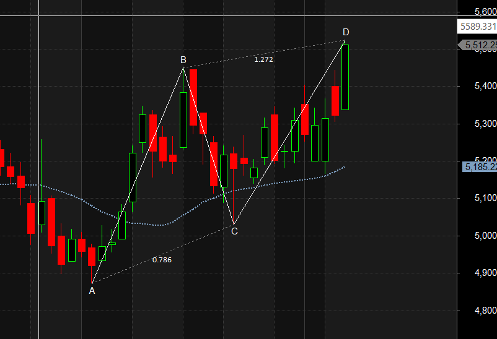Select pattern point label B
The width and height of the screenshot is (497, 339).
183,59
